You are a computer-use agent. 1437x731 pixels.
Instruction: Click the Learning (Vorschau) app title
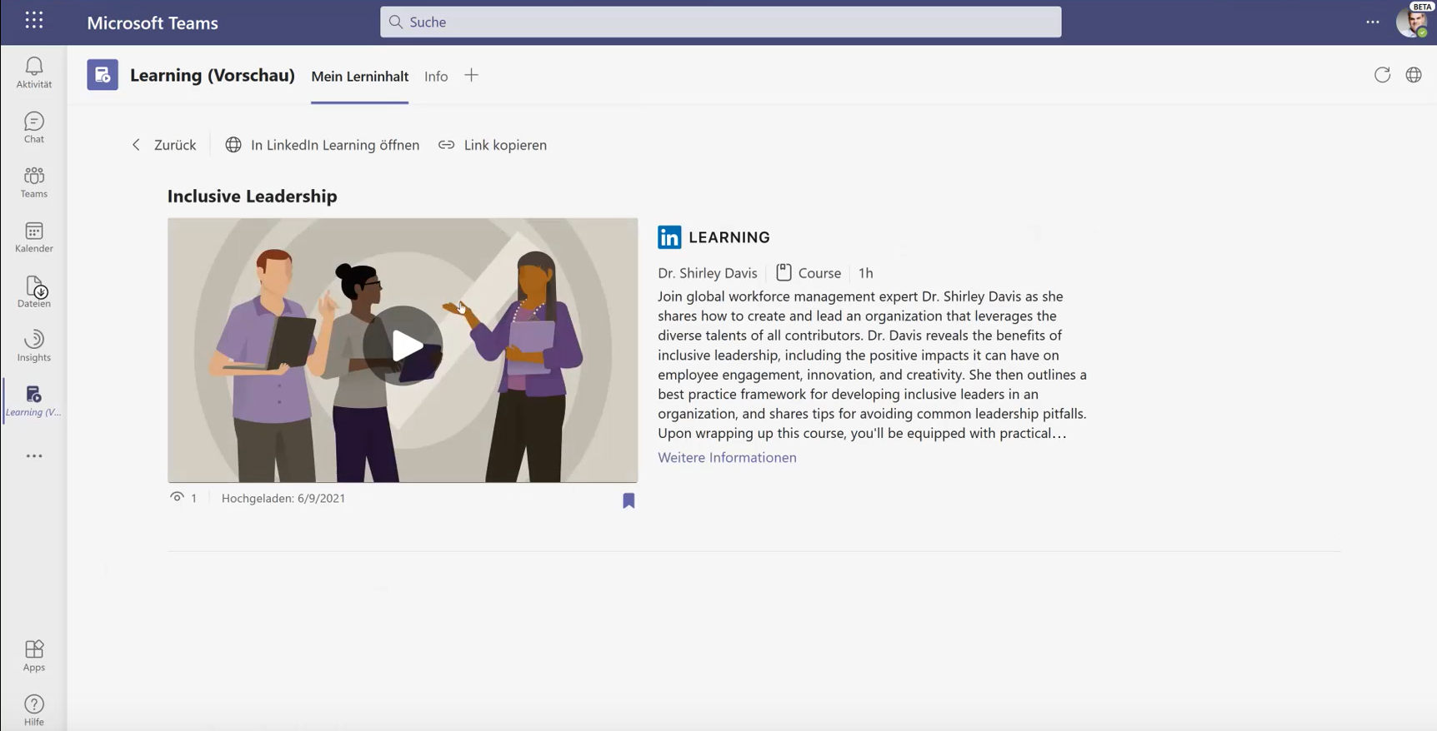[213, 76]
